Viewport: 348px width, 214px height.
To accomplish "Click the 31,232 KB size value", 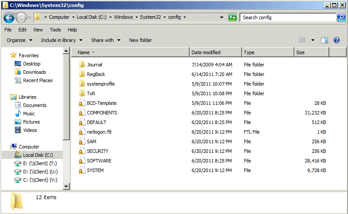I will [x=315, y=113].
